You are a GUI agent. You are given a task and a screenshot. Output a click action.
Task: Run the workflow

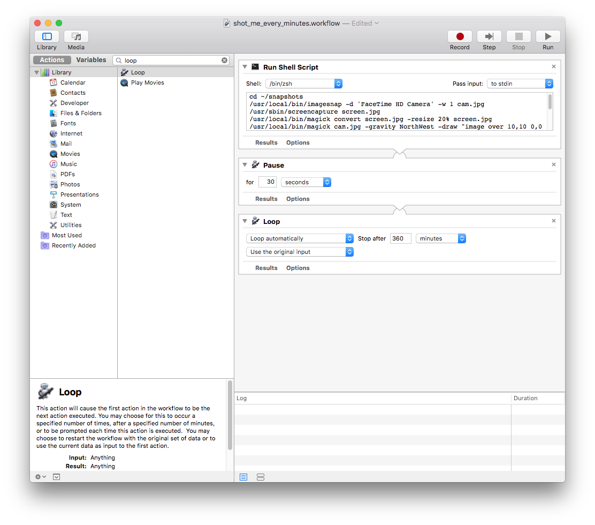pos(548,36)
